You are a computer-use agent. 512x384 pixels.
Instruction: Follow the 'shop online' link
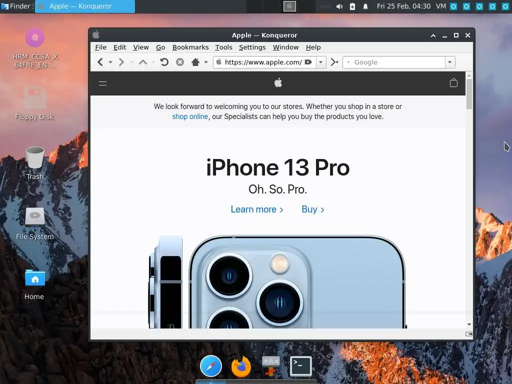click(190, 116)
